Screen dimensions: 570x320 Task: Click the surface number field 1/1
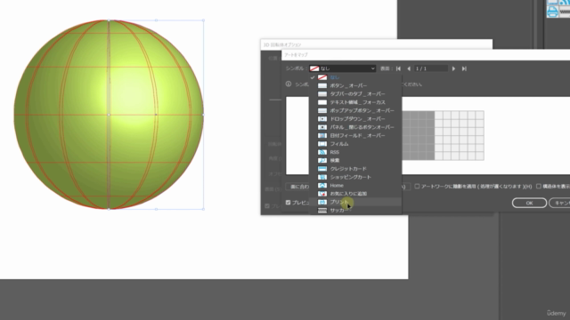point(431,68)
